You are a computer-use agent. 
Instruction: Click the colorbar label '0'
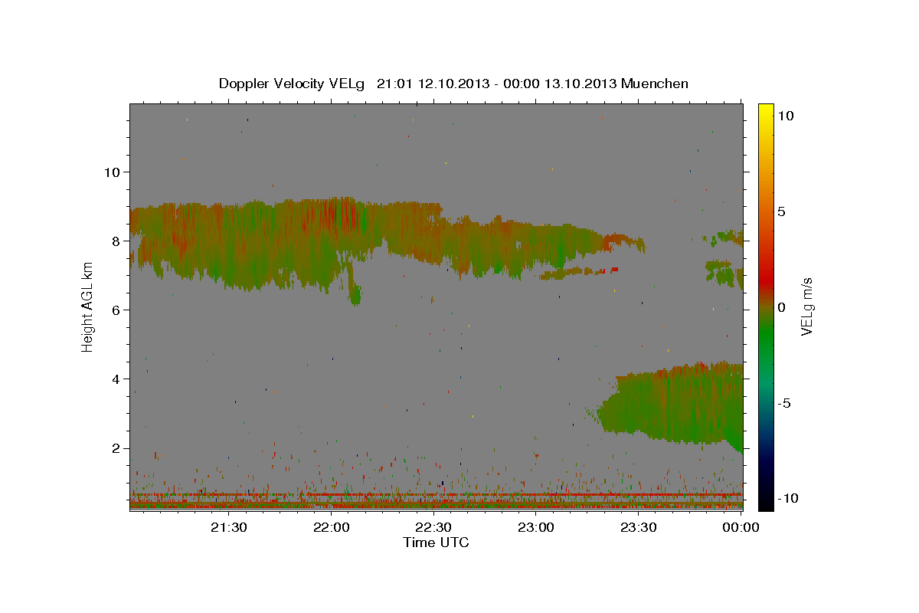click(x=782, y=307)
